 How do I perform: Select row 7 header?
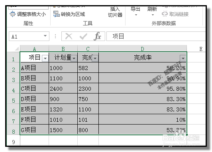click(13, 119)
